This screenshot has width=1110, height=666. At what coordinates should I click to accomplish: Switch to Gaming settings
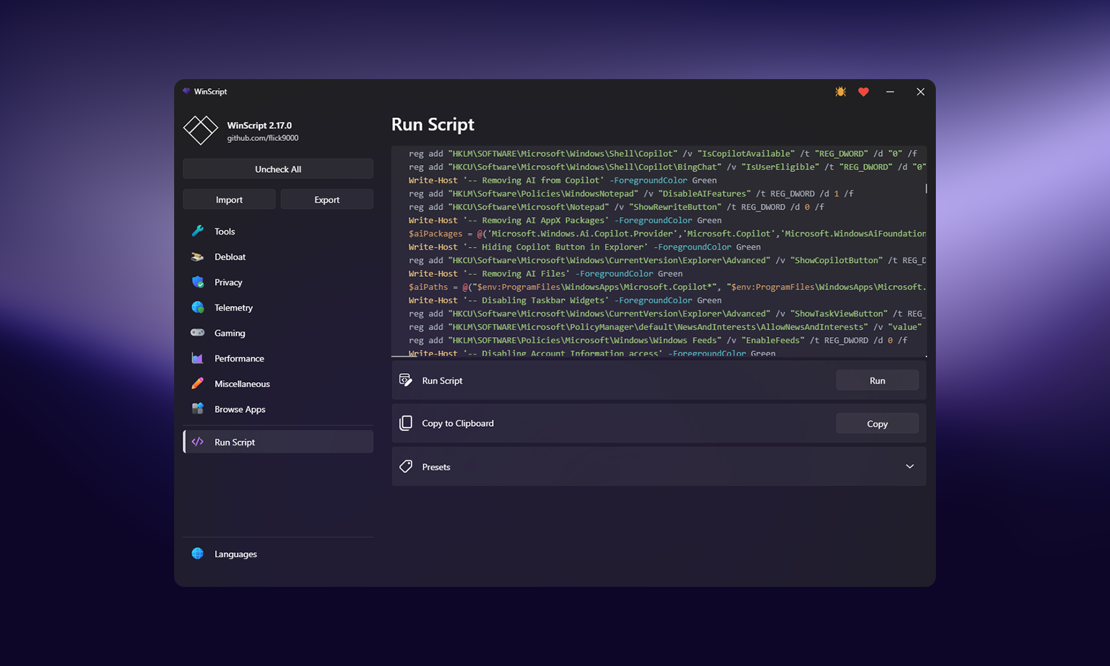click(278, 333)
